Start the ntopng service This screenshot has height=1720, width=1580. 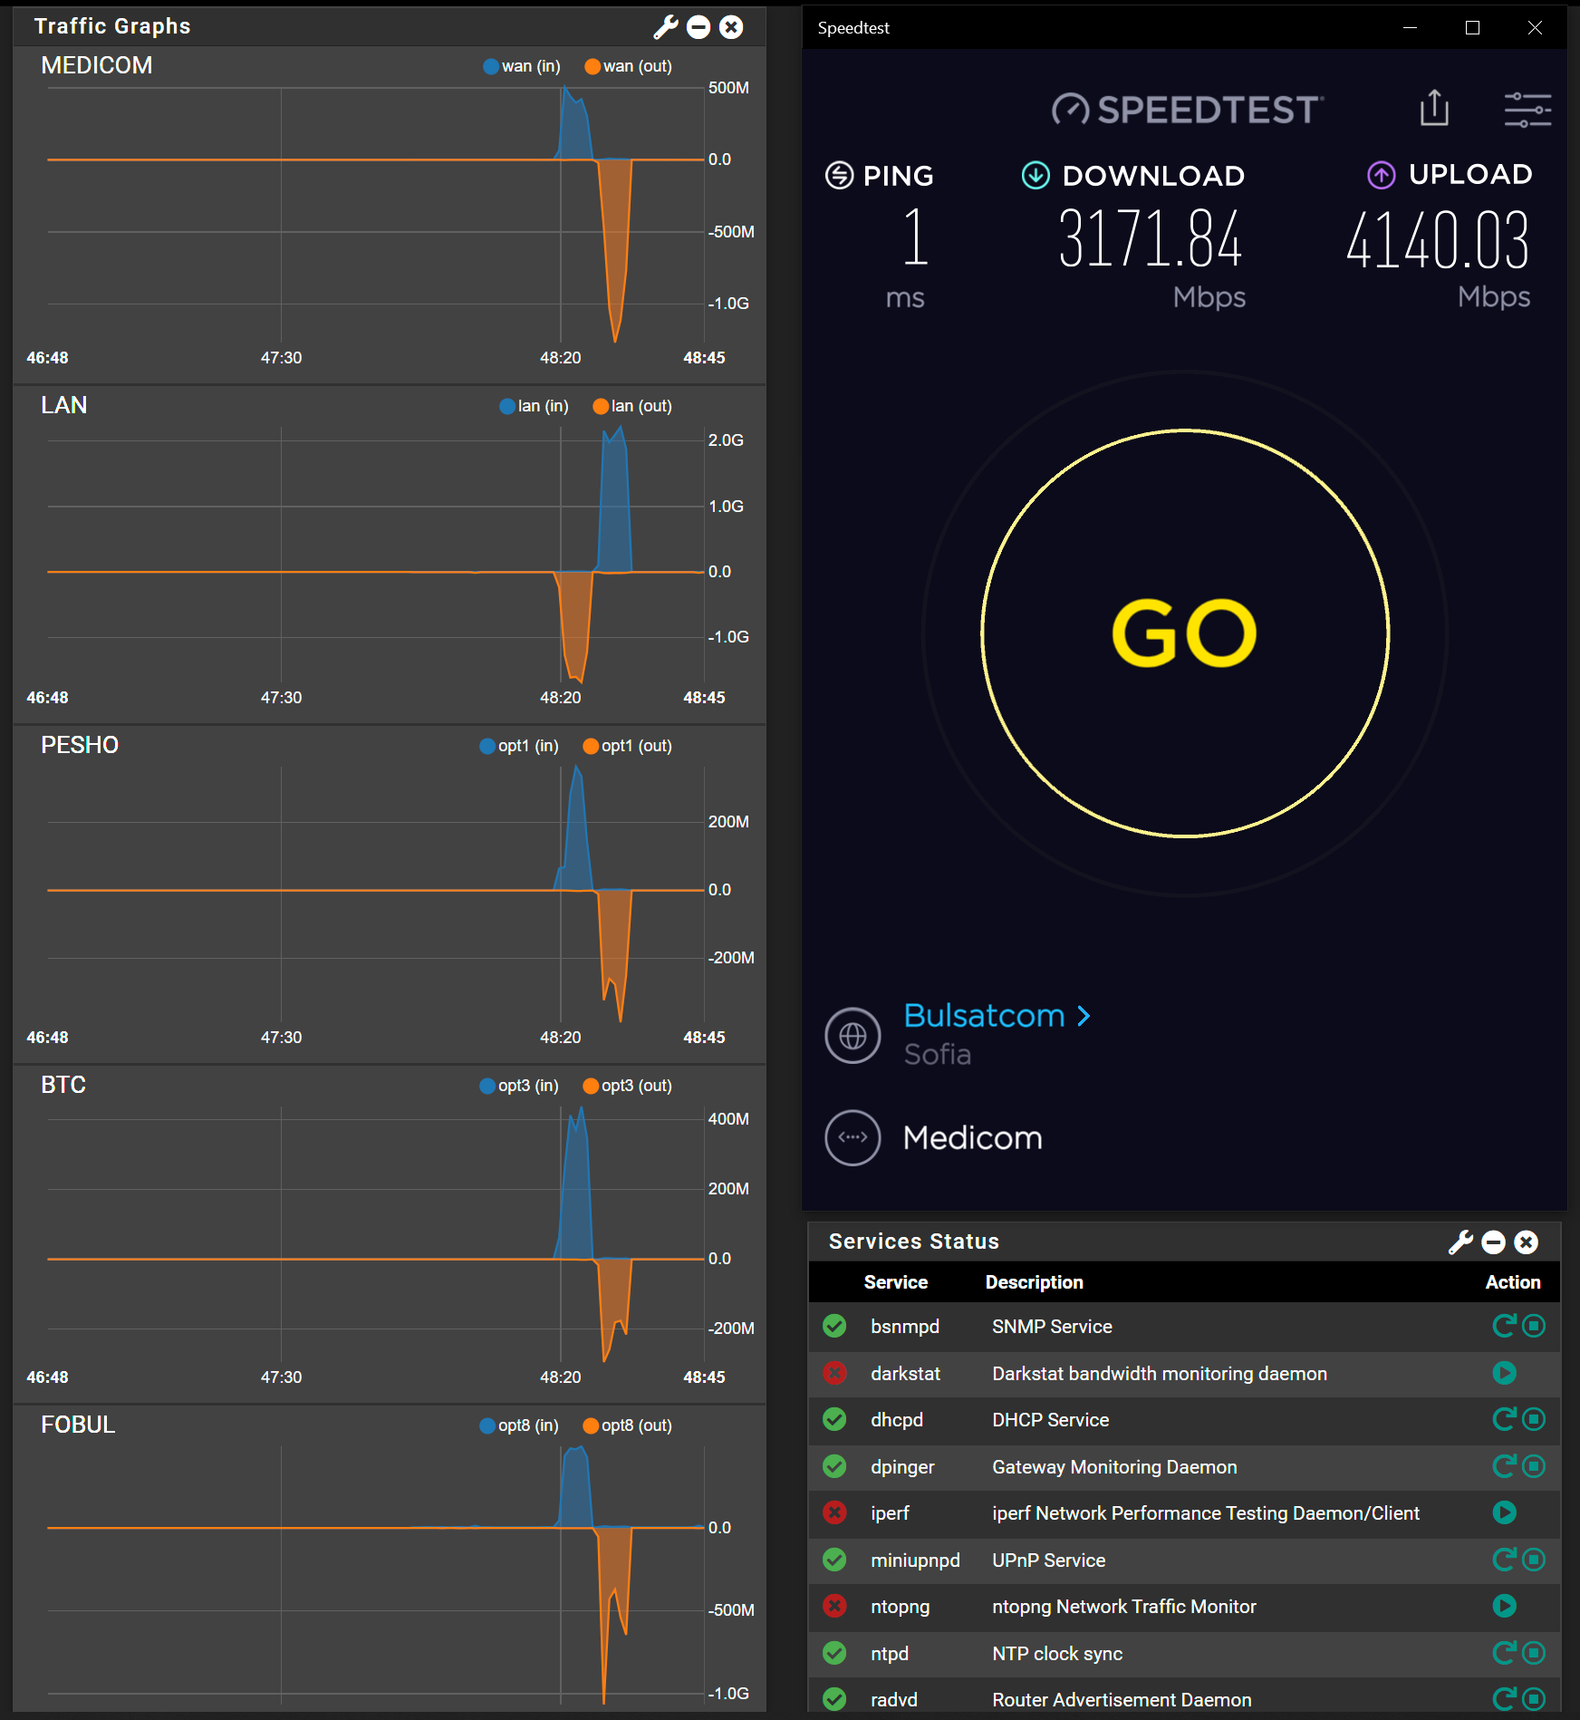pyautogui.click(x=1505, y=1606)
